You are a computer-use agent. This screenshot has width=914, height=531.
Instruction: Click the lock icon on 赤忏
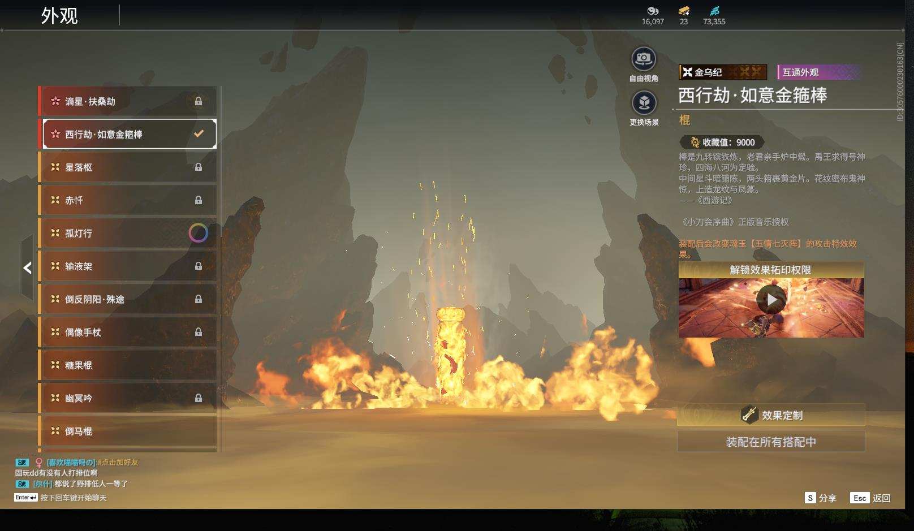click(x=199, y=200)
